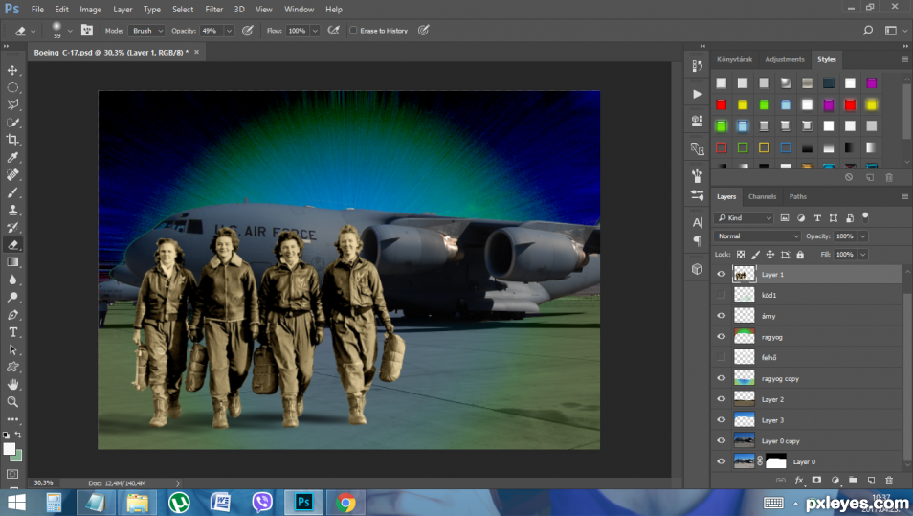
Task: Enable Erase to History checkbox
Action: tap(353, 31)
